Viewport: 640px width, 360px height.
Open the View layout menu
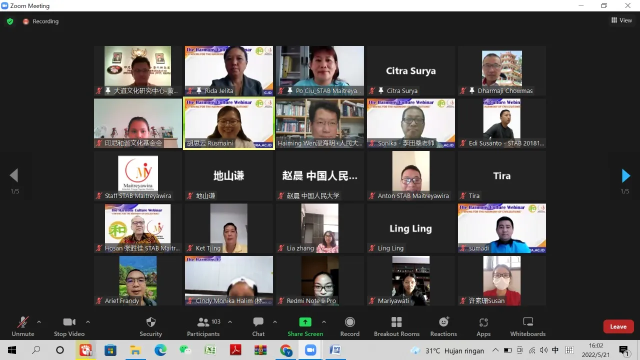pyautogui.click(x=621, y=20)
